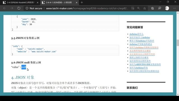Click the '3.5 JSON对象数据示例' heading
179x101 pixels.
pyautogui.click(x=25, y=38)
